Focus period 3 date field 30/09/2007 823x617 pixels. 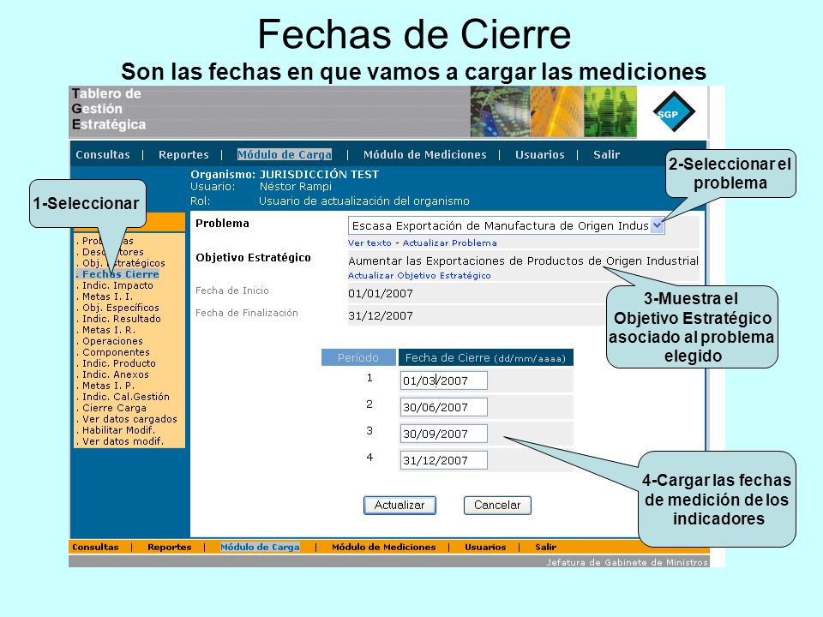coord(443,434)
